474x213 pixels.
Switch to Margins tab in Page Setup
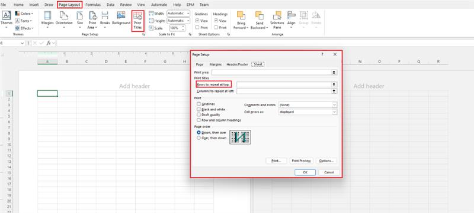click(216, 64)
